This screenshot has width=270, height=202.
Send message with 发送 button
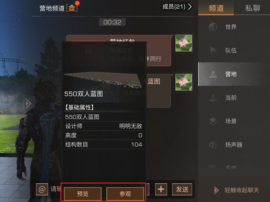[x=182, y=189]
